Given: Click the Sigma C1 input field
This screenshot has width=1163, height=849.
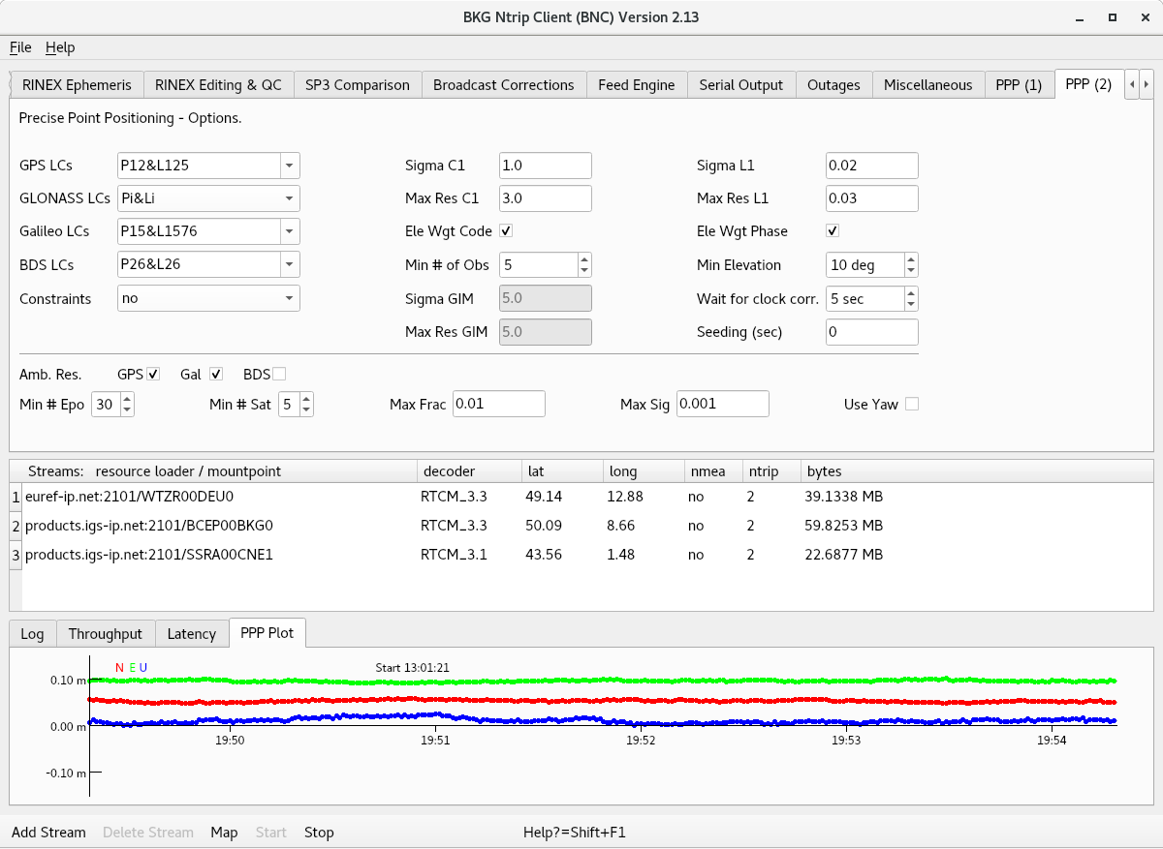Looking at the screenshot, I should click(x=544, y=166).
